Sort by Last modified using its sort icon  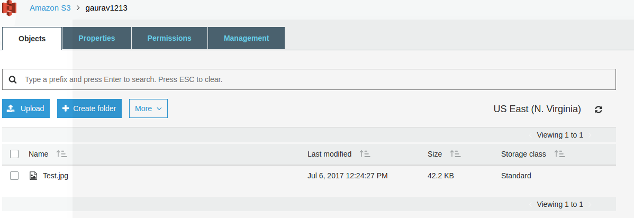(365, 153)
